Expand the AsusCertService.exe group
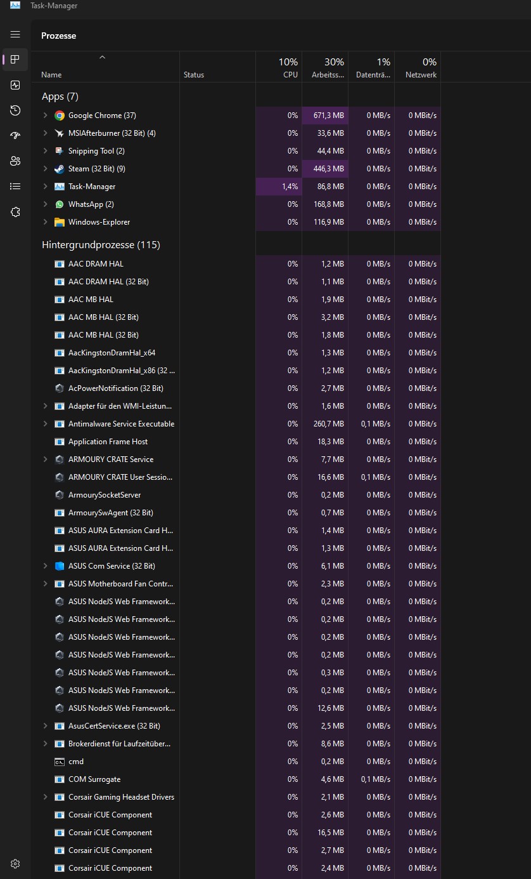The height and width of the screenshot is (879, 531). coord(45,726)
